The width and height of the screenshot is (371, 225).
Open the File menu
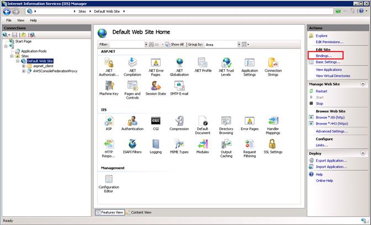(x=9, y=20)
